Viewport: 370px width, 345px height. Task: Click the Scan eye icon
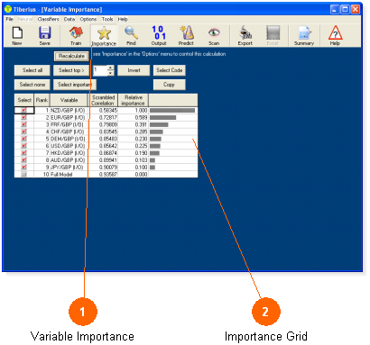214,32
